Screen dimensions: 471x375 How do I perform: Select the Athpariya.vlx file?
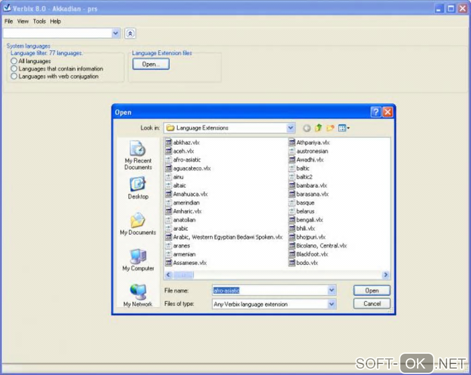pos(309,143)
